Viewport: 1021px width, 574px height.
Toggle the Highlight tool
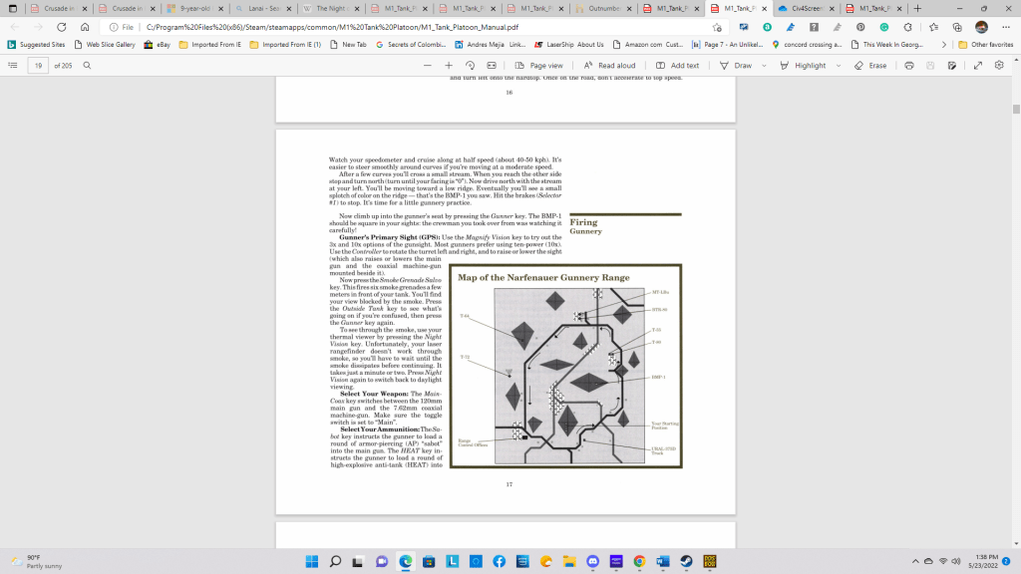pyautogui.click(x=803, y=65)
